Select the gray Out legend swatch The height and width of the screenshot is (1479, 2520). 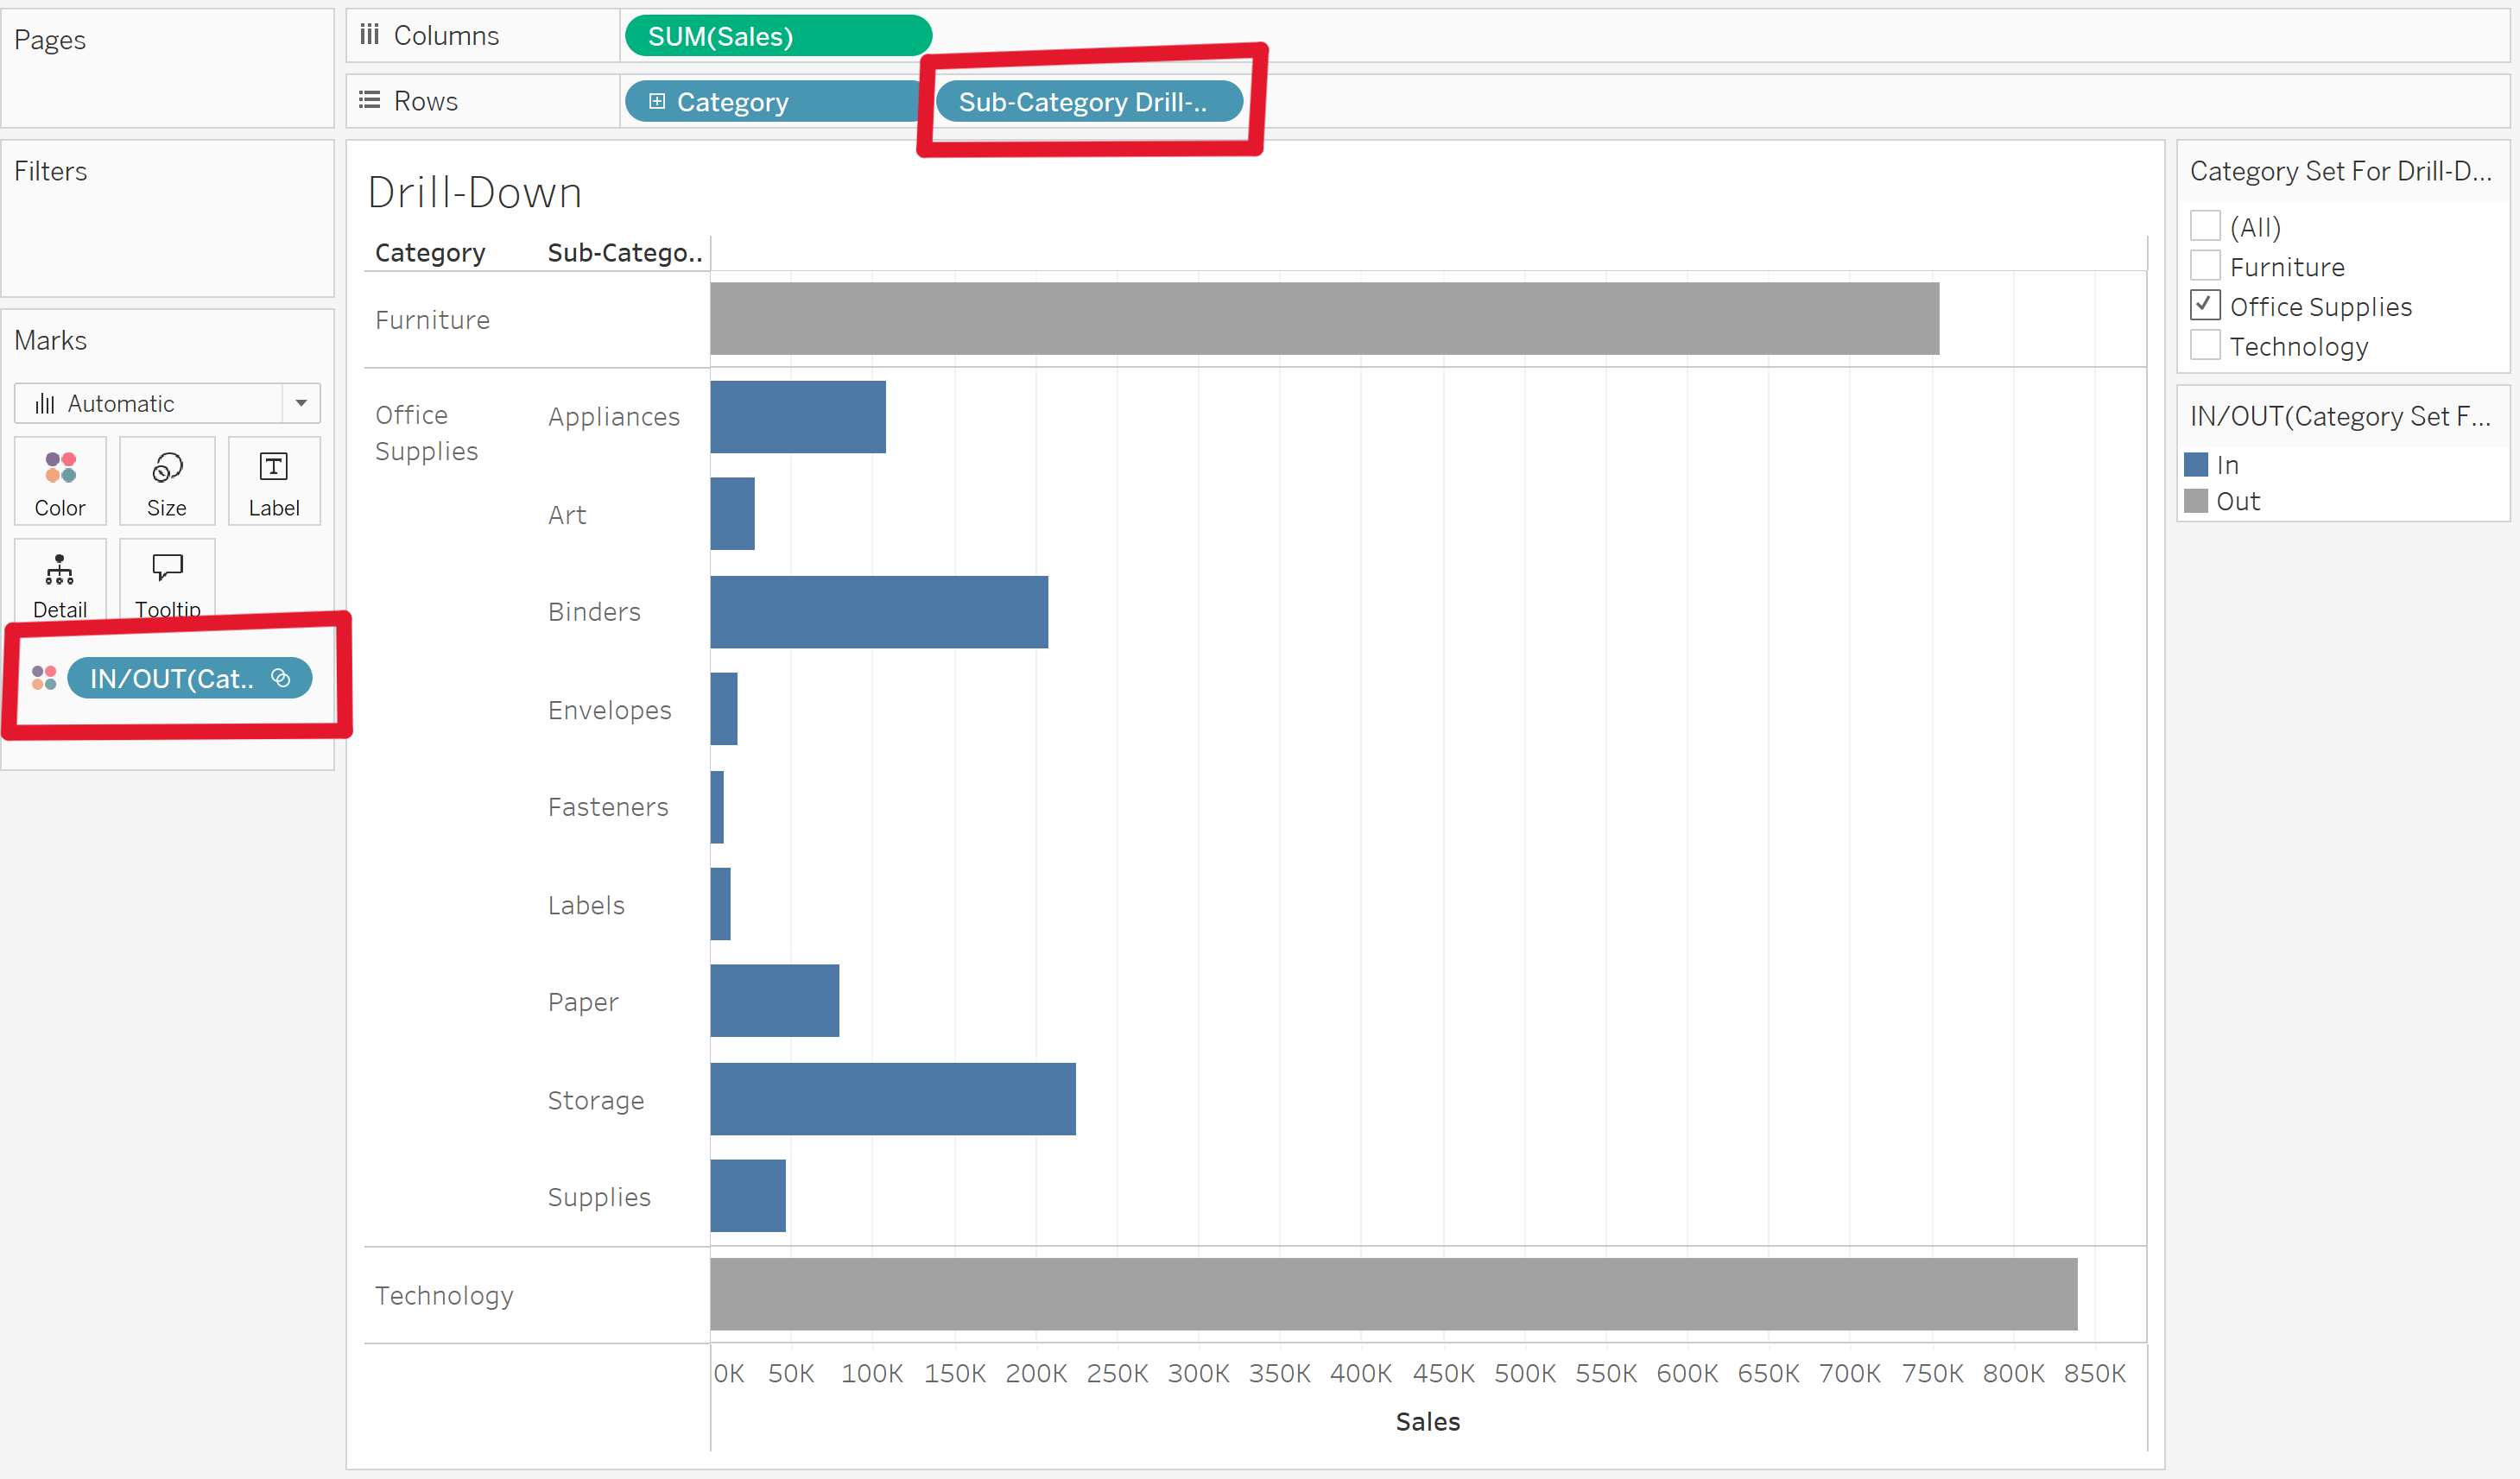point(2196,501)
